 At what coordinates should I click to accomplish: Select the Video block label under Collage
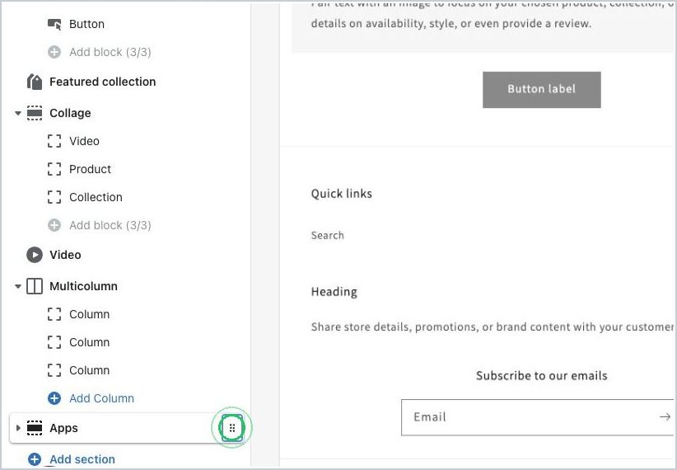pos(84,141)
